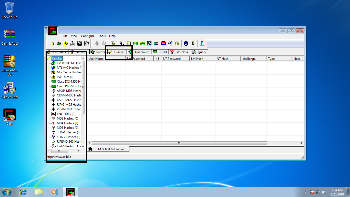
Task: Click the hash table horizontal scrollbar
Action: coord(179,143)
